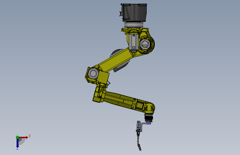
Task: Select the grey motor cover at the elbow joint
Action: coord(93,74)
